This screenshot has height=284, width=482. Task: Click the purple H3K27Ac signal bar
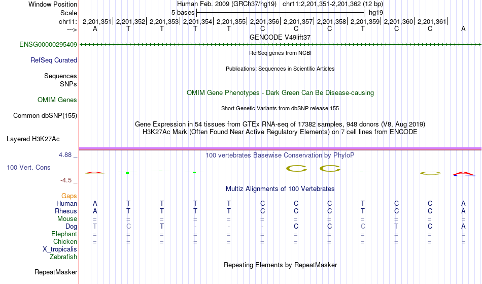click(x=281, y=149)
